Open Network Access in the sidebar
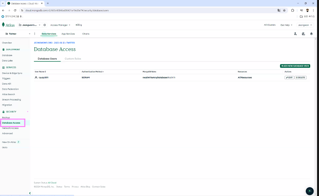Image resolution: width=319 pixels, height=196 pixels. click(10, 128)
